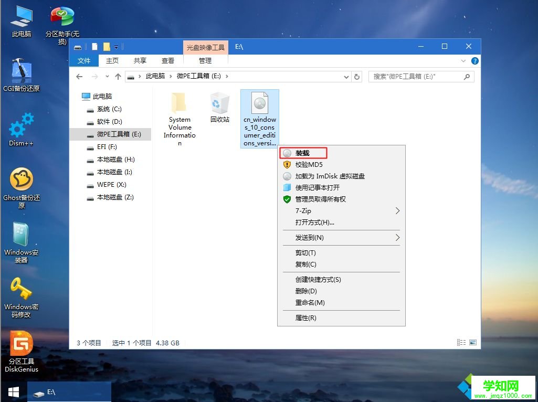The image size is (538, 402).
Task: Open the address bar history dropdown
Action: click(x=345, y=76)
